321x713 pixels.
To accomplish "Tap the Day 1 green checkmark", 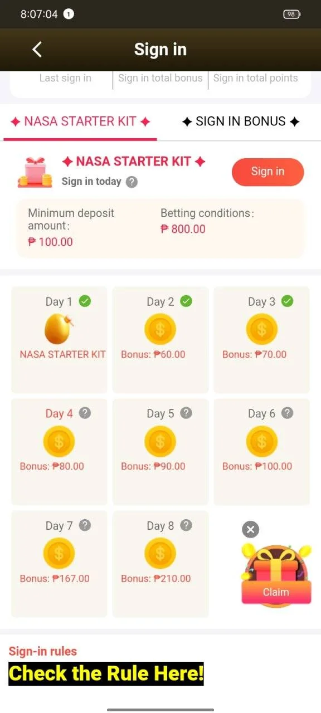I will 85,301.
